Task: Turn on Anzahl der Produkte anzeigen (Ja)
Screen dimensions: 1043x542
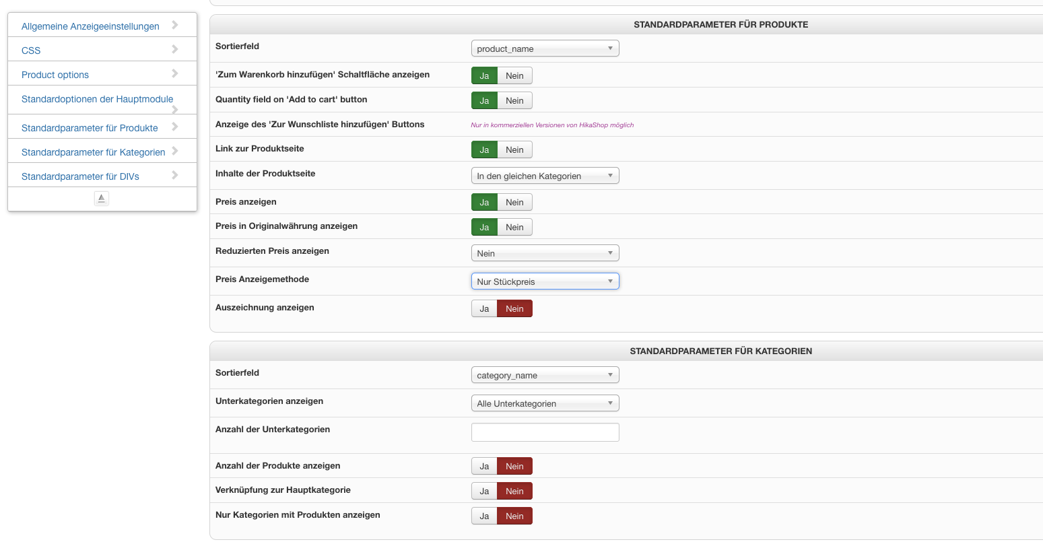Action: pos(484,467)
